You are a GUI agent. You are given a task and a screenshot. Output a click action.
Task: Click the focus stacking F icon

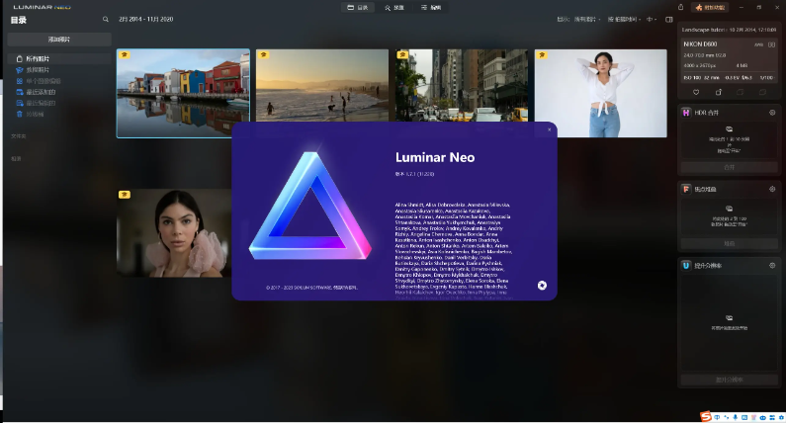686,189
